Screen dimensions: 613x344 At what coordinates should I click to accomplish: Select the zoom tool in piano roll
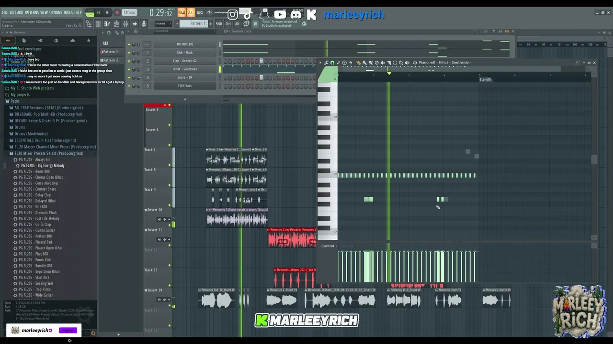[x=400, y=63]
